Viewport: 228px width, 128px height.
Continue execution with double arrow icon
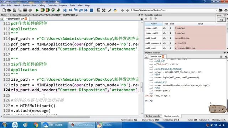tap(86, 10)
